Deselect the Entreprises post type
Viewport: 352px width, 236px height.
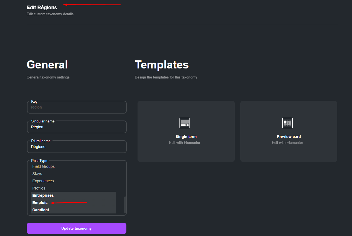coord(43,195)
